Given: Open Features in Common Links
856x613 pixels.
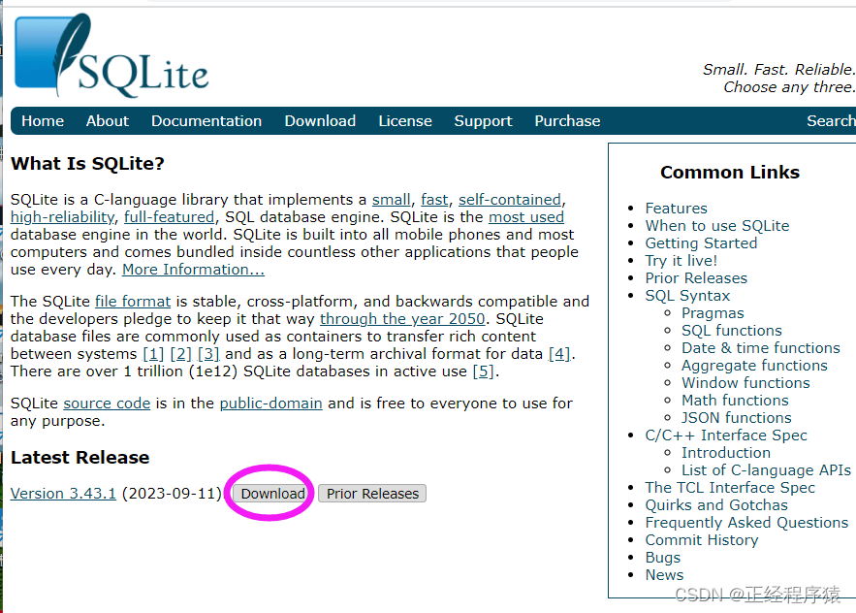Looking at the screenshot, I should pos(676,209).
